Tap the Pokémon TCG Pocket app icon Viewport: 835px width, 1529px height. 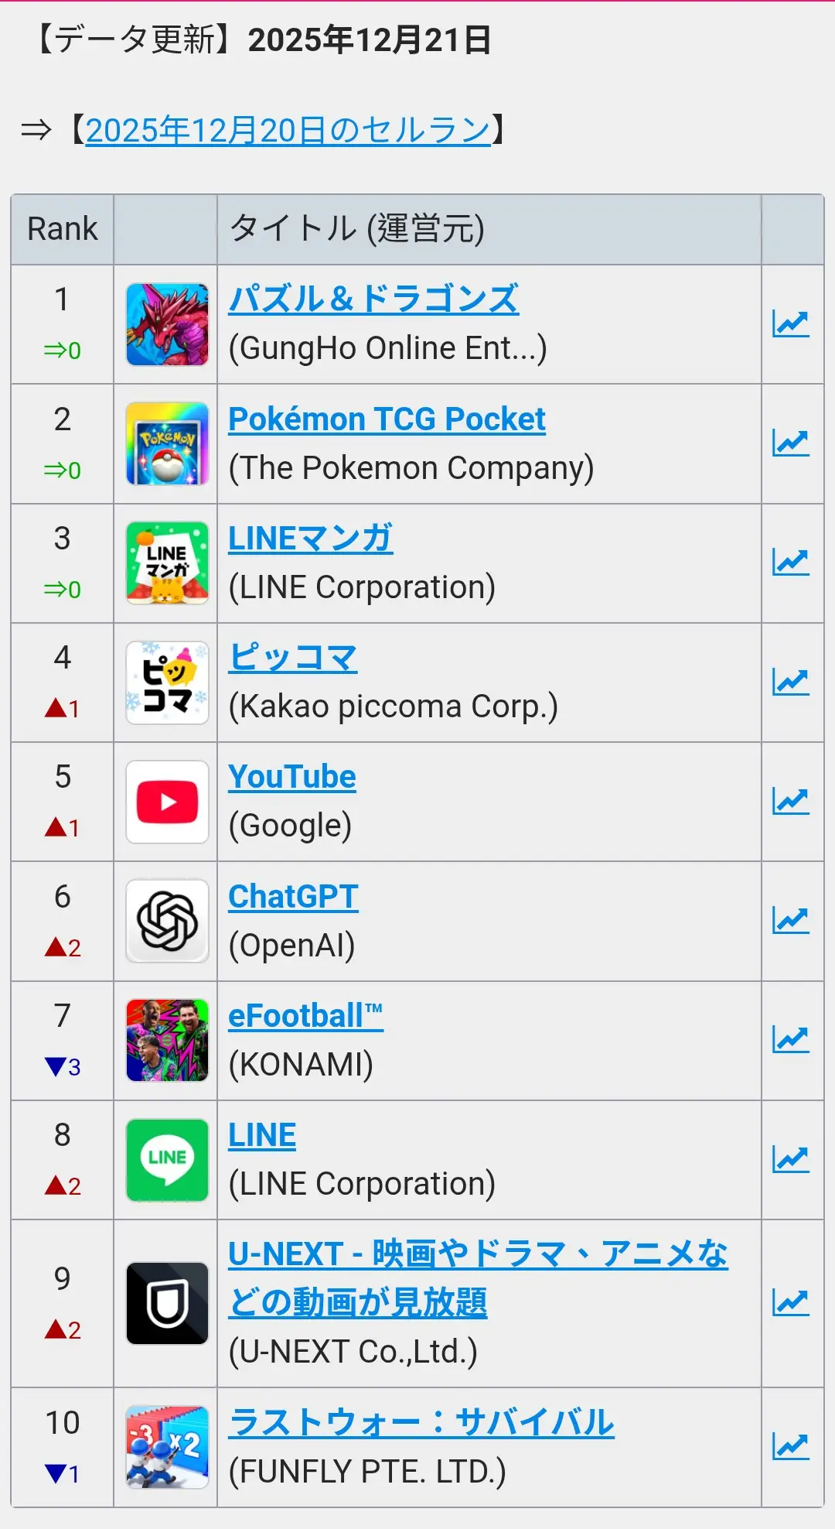(x=167, y=443)
